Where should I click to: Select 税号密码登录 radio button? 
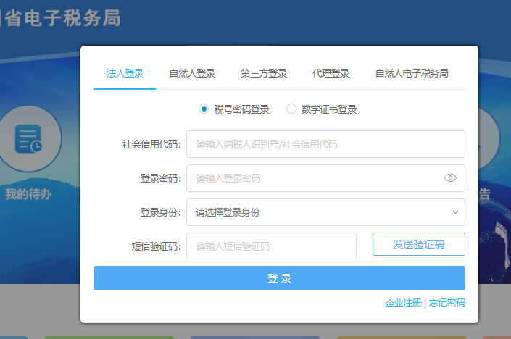204,109
